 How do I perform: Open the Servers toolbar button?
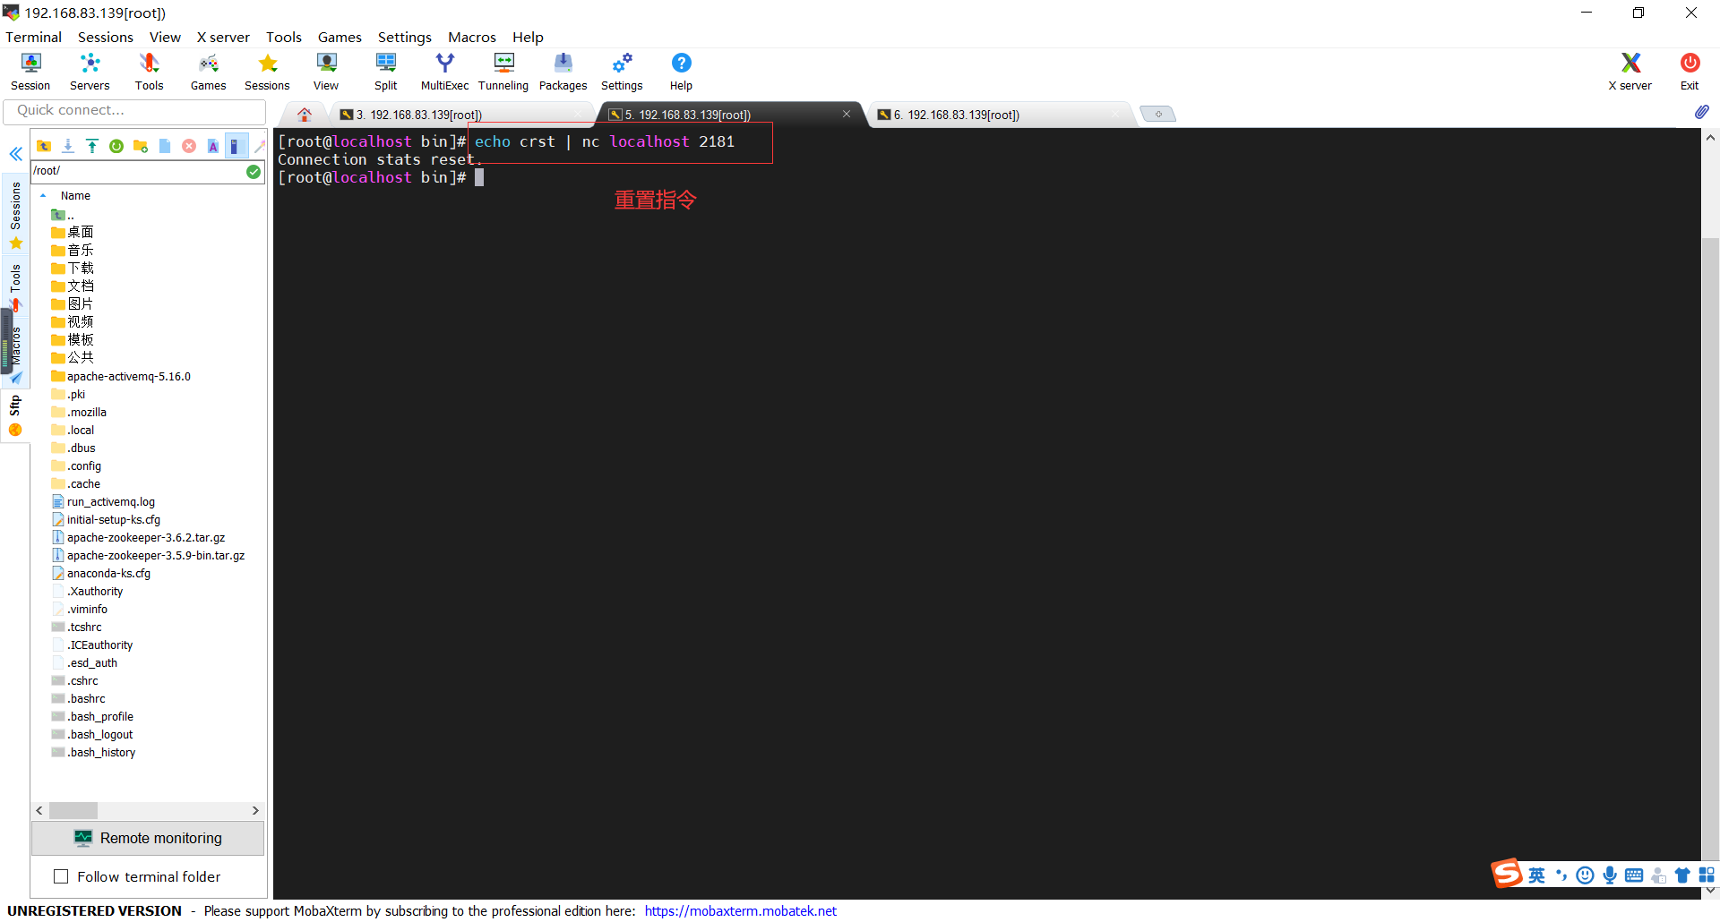[90, 72]
